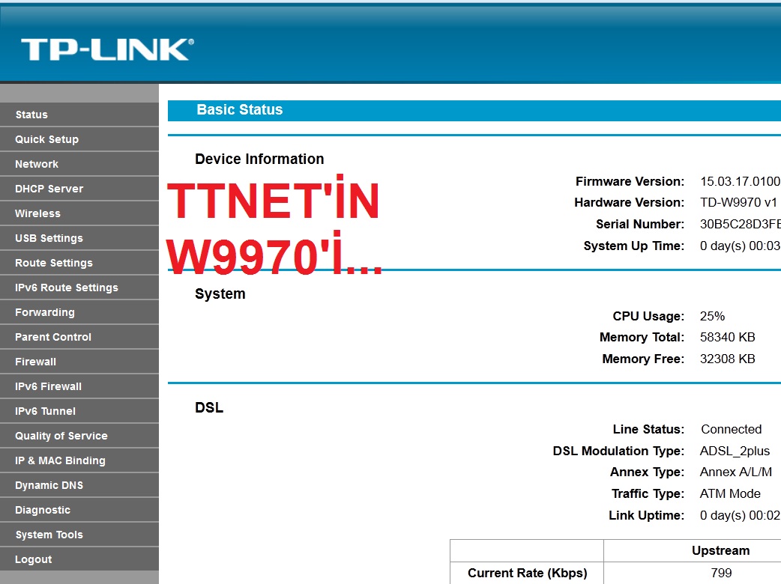The width and height of the screenshot is (781, 584).
Task: Open Quality of Service settings
Action: click(x=79, y=436)
